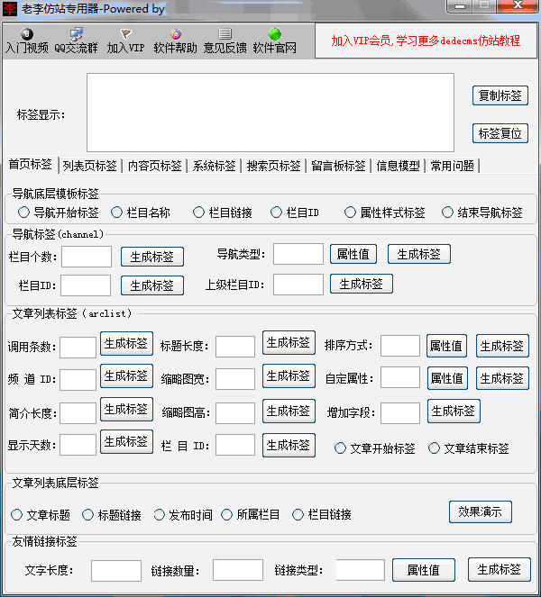The image size is (541, 597).
Task: Open the QQ交流群 toolbar icon
Action: pyautogui.click(x=77, y=34)
